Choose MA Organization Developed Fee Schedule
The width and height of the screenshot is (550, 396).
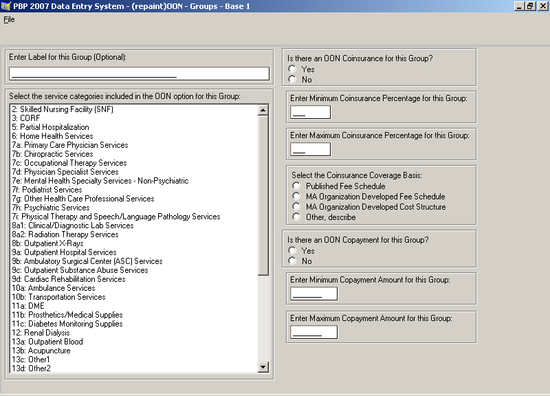pyautogui.click(x=296, y=197)
